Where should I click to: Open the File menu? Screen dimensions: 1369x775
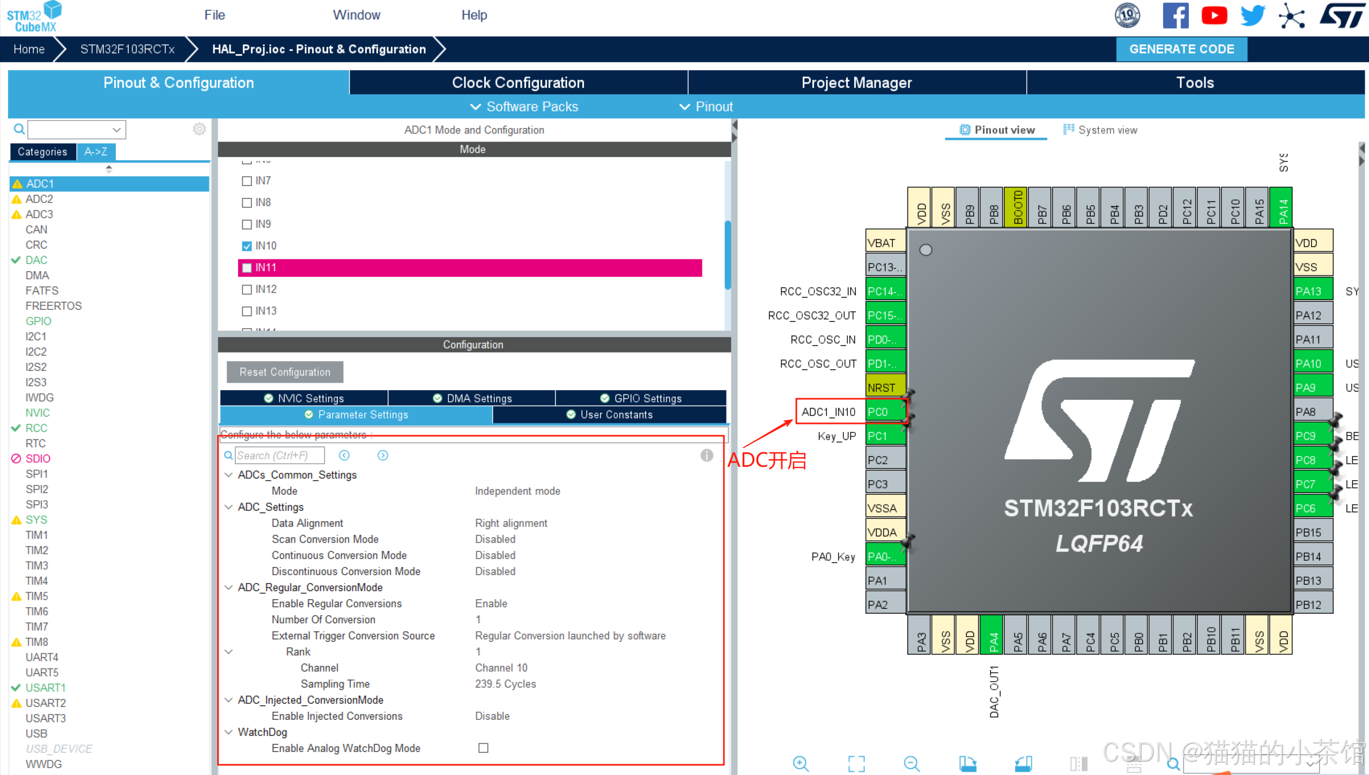[x=214, y=15]
